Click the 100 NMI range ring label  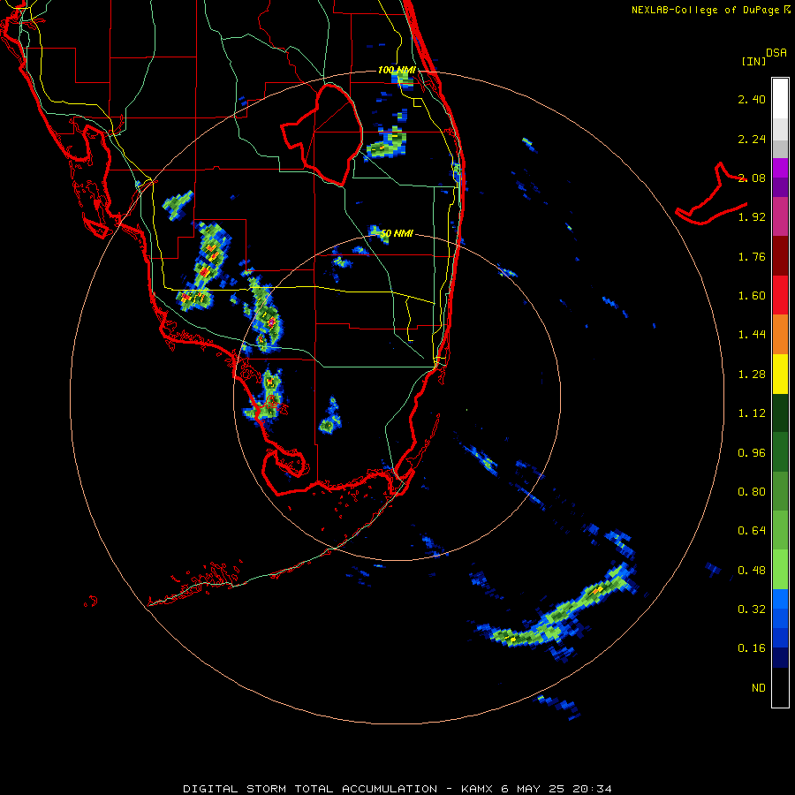tap(397, 70)
